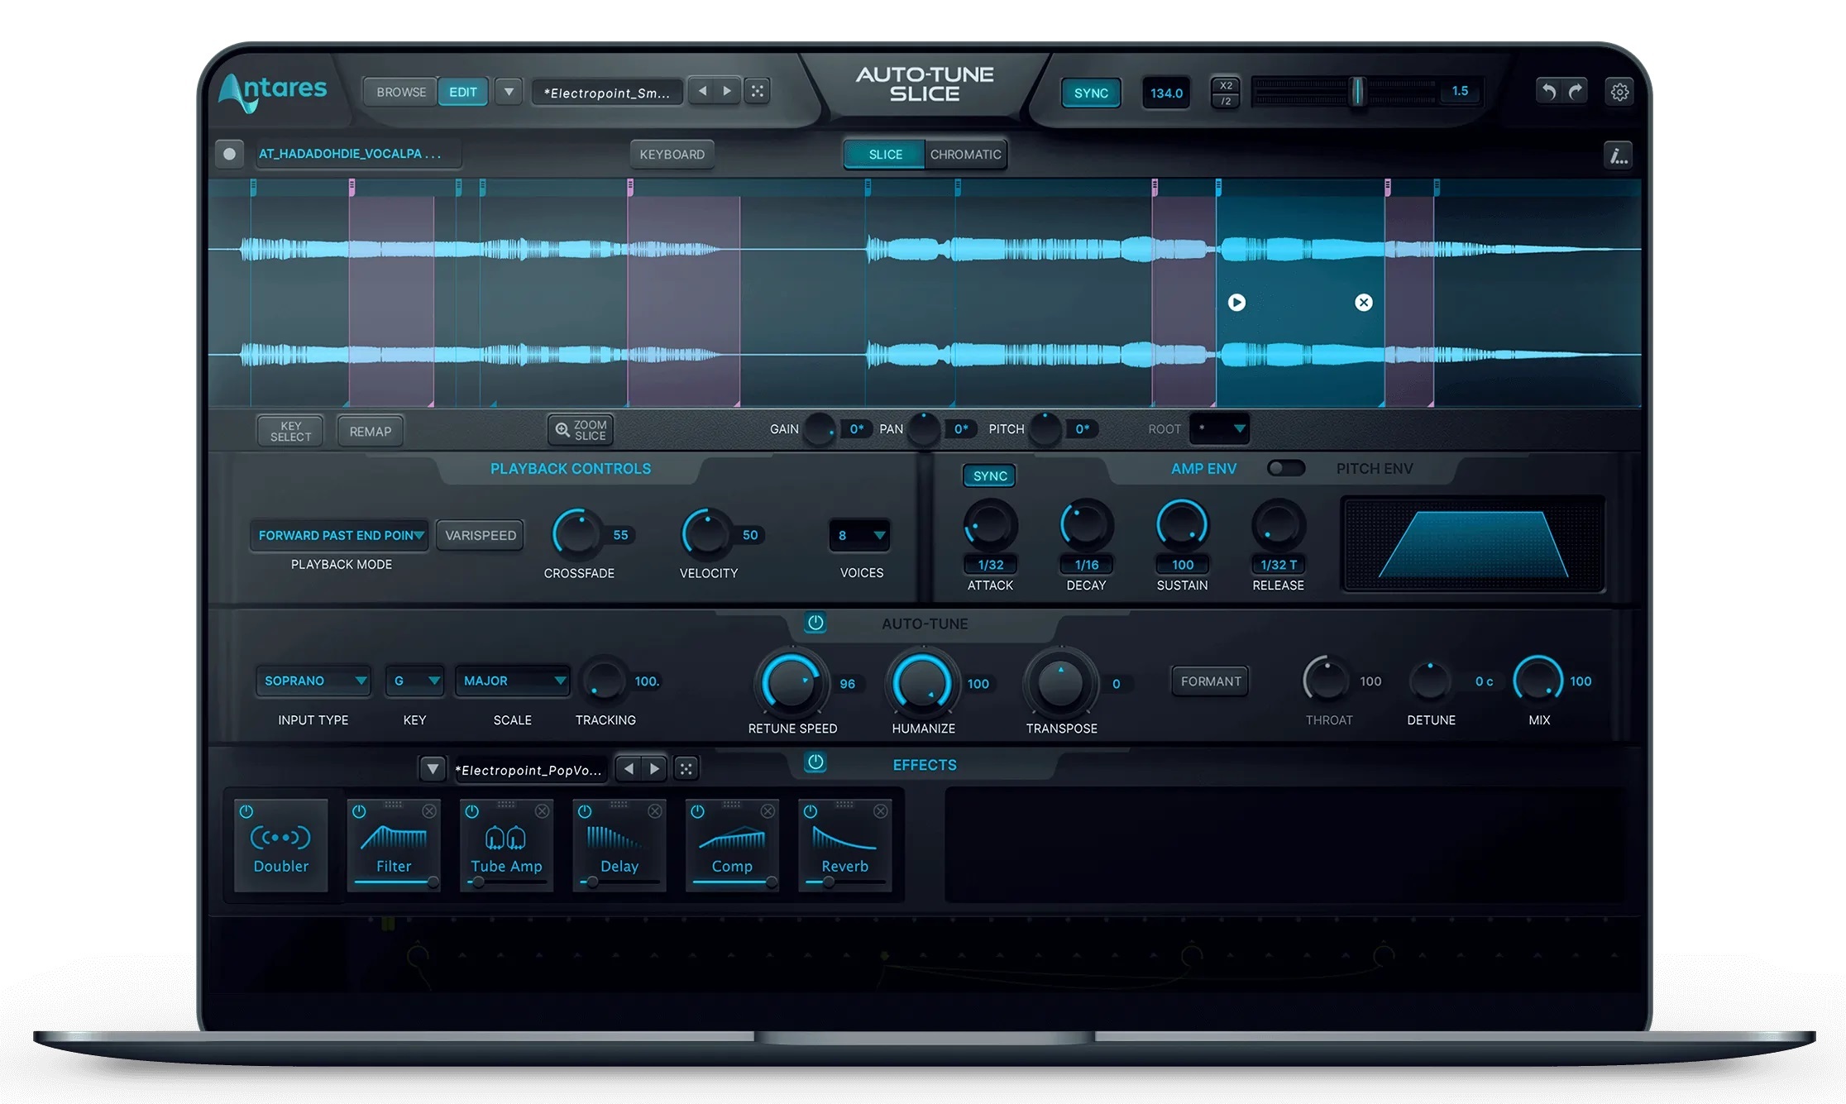Click the redo arrow icon

[1576, 91]
